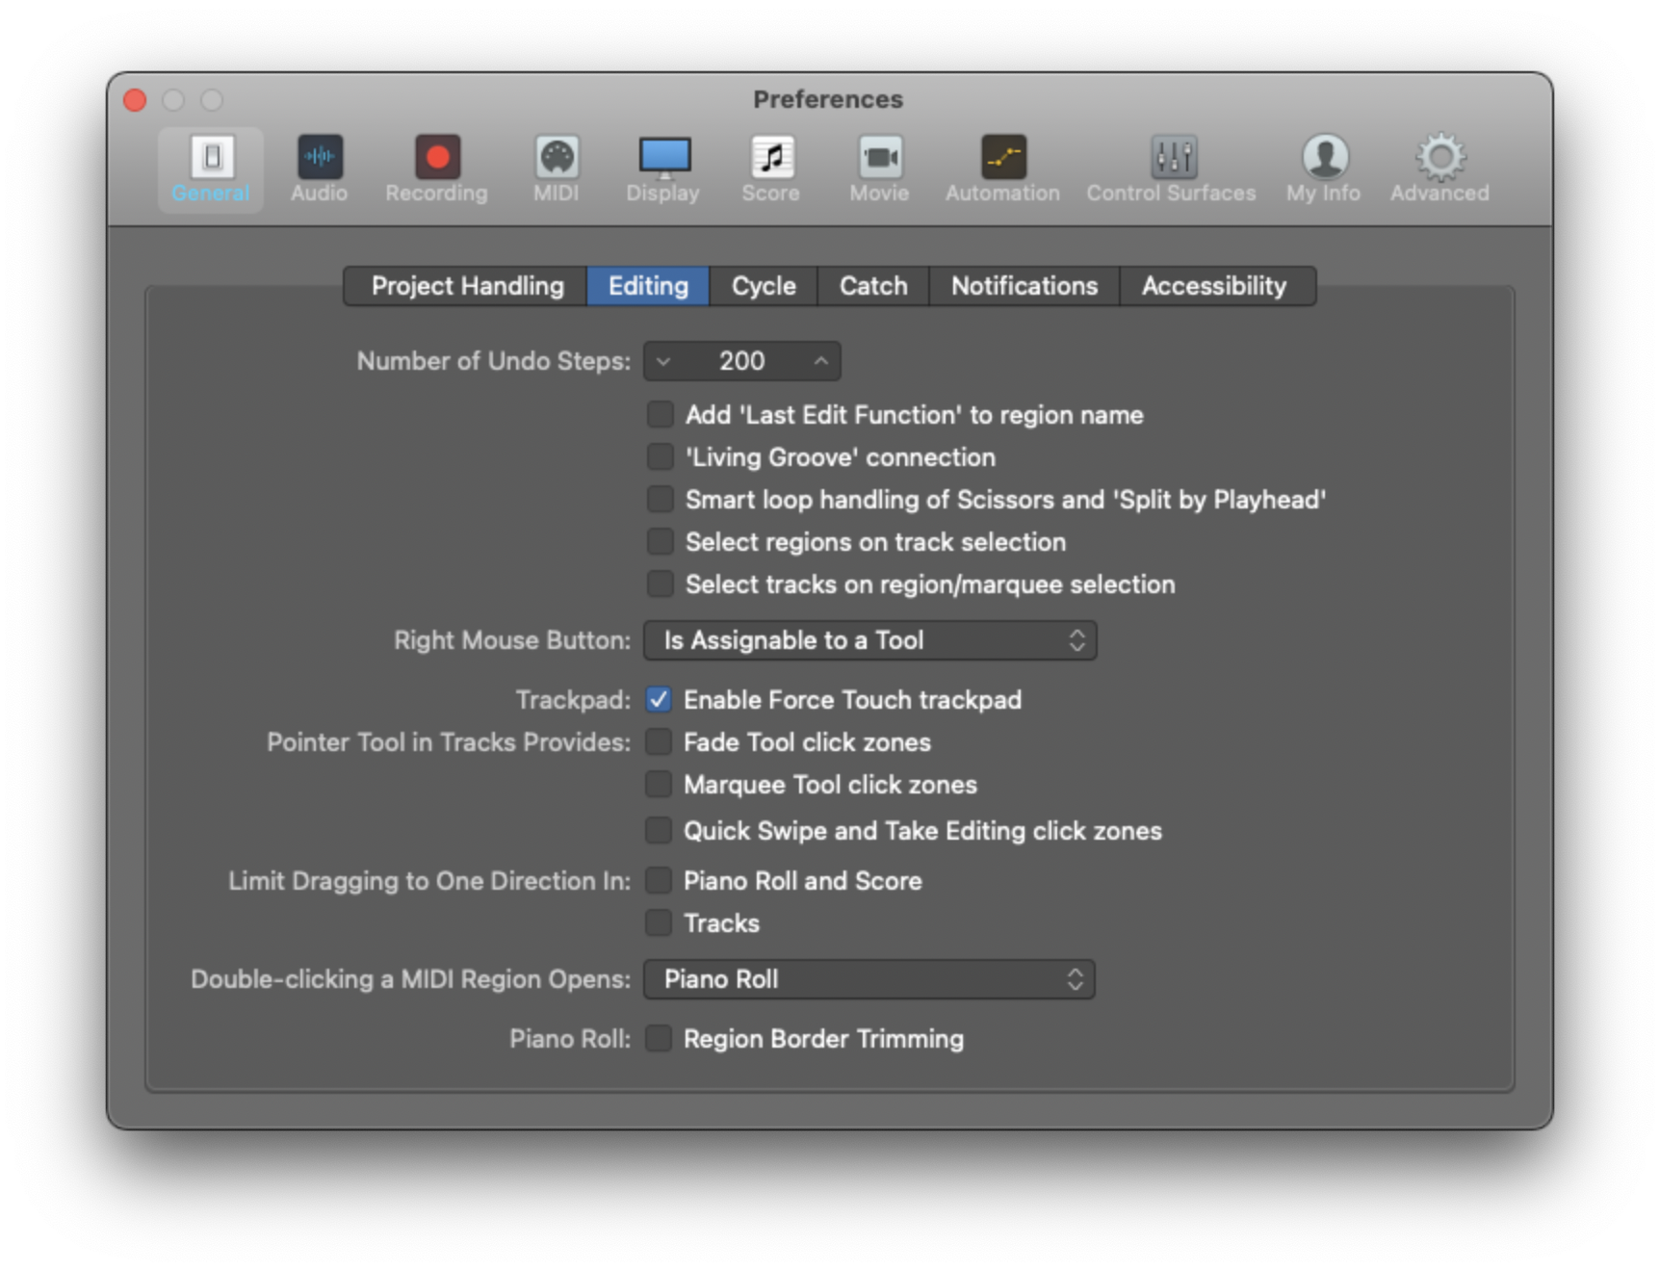Open the Right Mouse Button dropdown
This screenshot has width=1660, height=1271.
click(870, 640)
